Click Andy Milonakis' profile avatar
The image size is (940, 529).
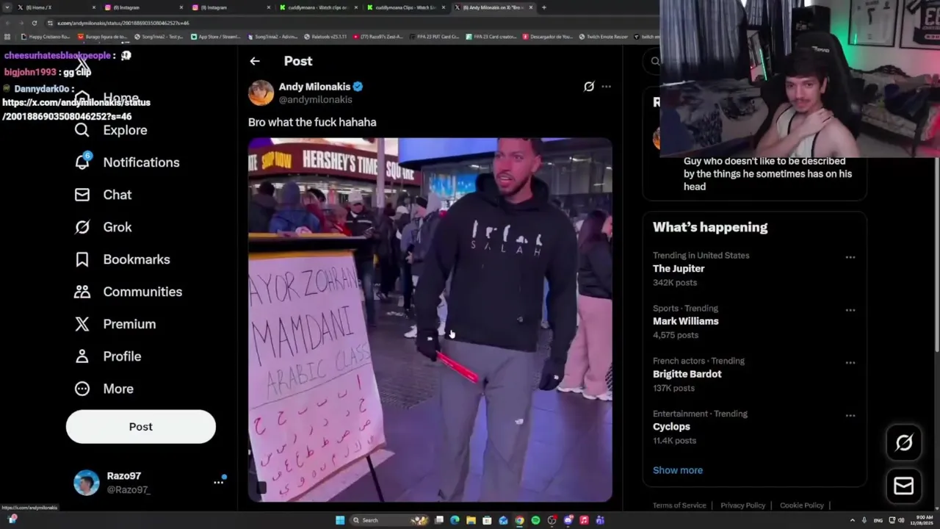(261, 93)
